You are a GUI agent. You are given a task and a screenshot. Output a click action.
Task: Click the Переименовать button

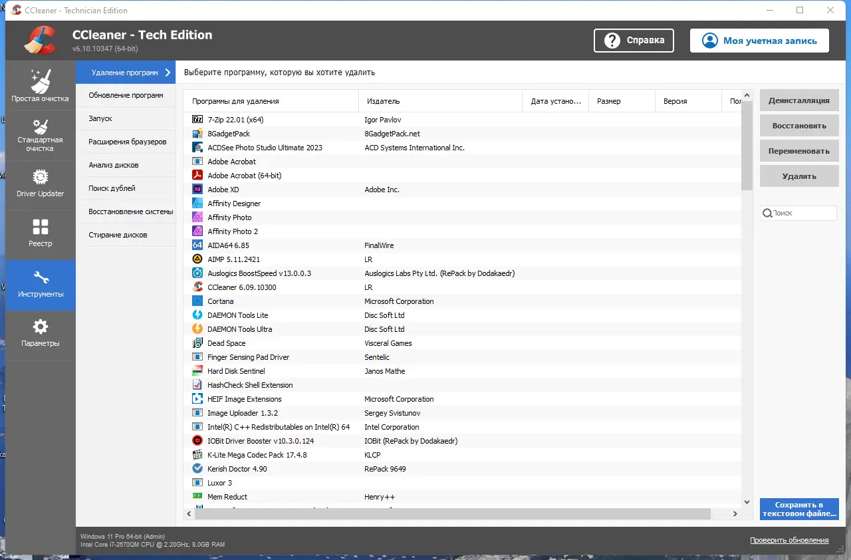tap(799, 151)
